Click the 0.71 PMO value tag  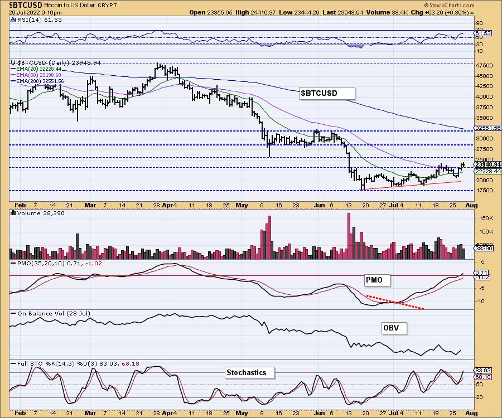pyautogui.click(x=481, y=273)
